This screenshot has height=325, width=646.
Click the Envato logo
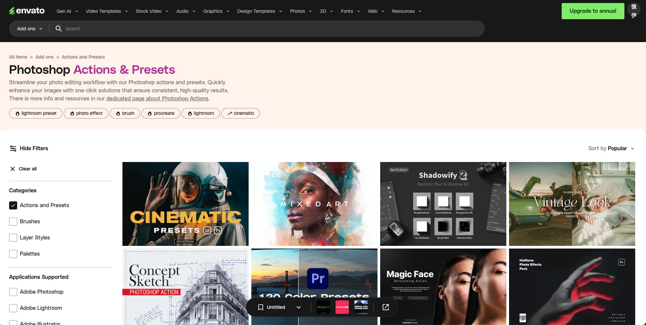27,11
